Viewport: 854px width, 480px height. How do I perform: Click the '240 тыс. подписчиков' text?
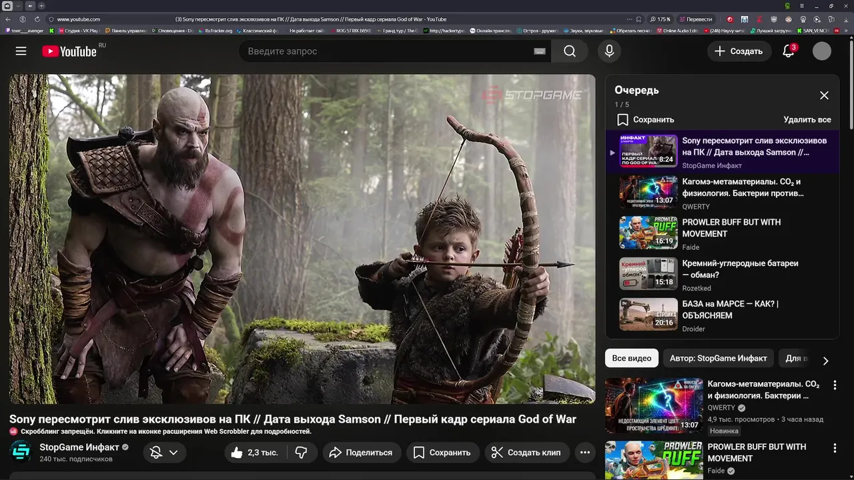tap(76, 459)
